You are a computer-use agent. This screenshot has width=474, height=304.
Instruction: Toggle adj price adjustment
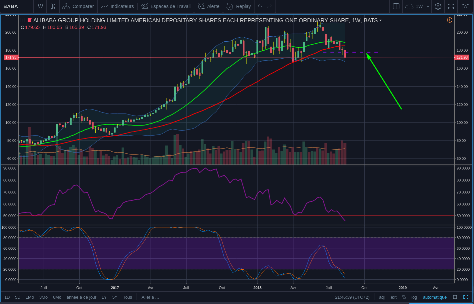(382, 297)
